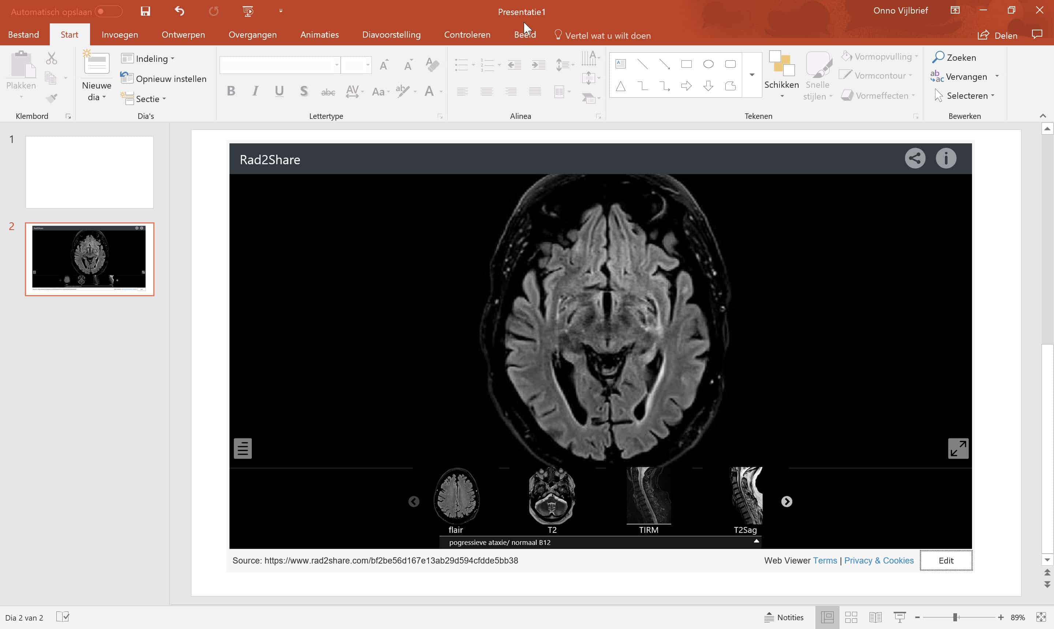Open Customize Quick Access Toolbar dropdown

click(280, 11)
